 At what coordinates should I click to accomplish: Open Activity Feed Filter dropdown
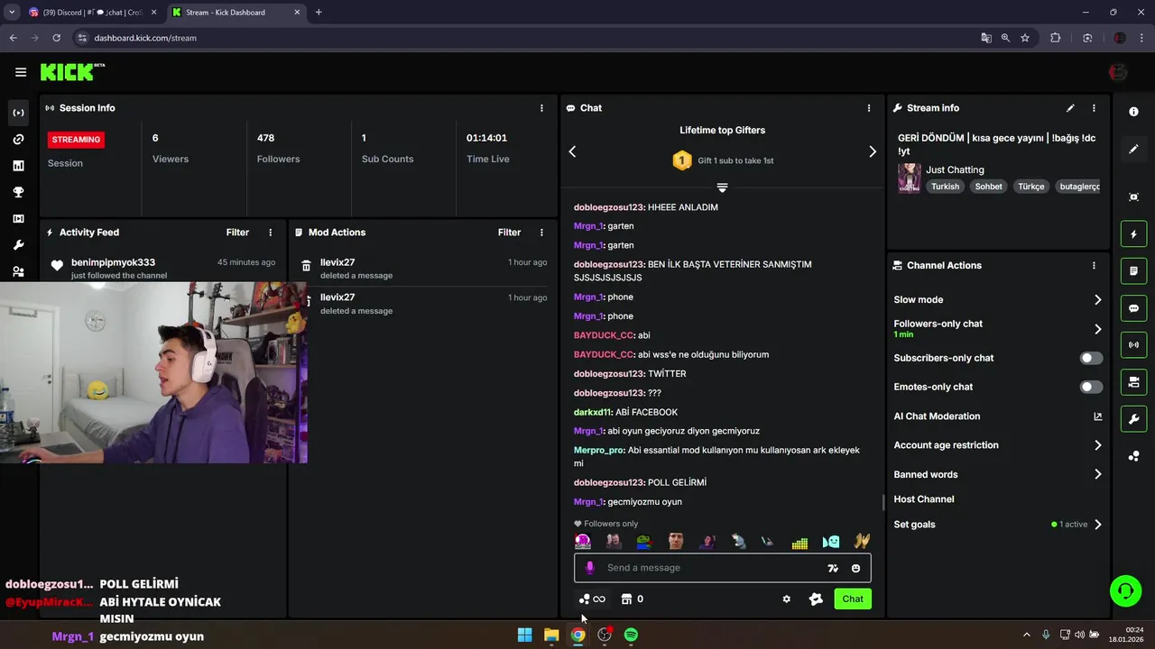point(237,233)
